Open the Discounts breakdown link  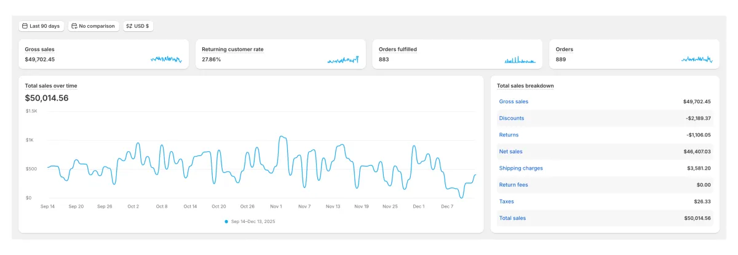pyautogui.click(x=512, y=118)
